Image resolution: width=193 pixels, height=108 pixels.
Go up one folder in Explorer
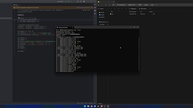[x=106, y=5]
